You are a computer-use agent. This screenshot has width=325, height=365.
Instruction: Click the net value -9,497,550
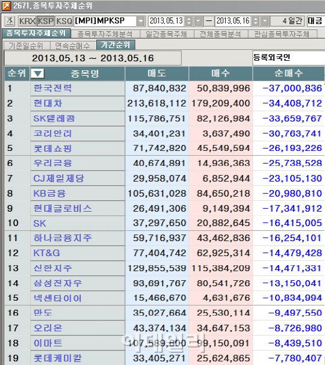(295, 313)
